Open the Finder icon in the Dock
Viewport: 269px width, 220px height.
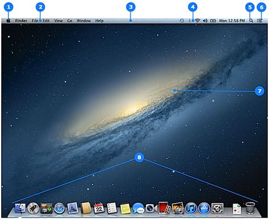[x=20, y=208]
